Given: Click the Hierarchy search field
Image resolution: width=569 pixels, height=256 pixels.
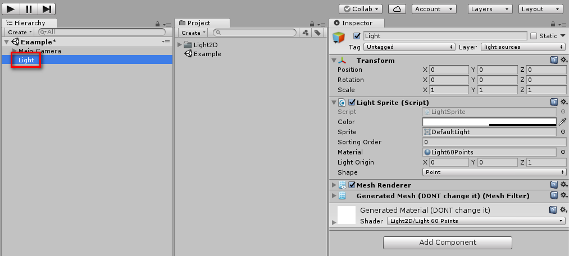Looking at the screenshot, I should [x=102, y=32].
